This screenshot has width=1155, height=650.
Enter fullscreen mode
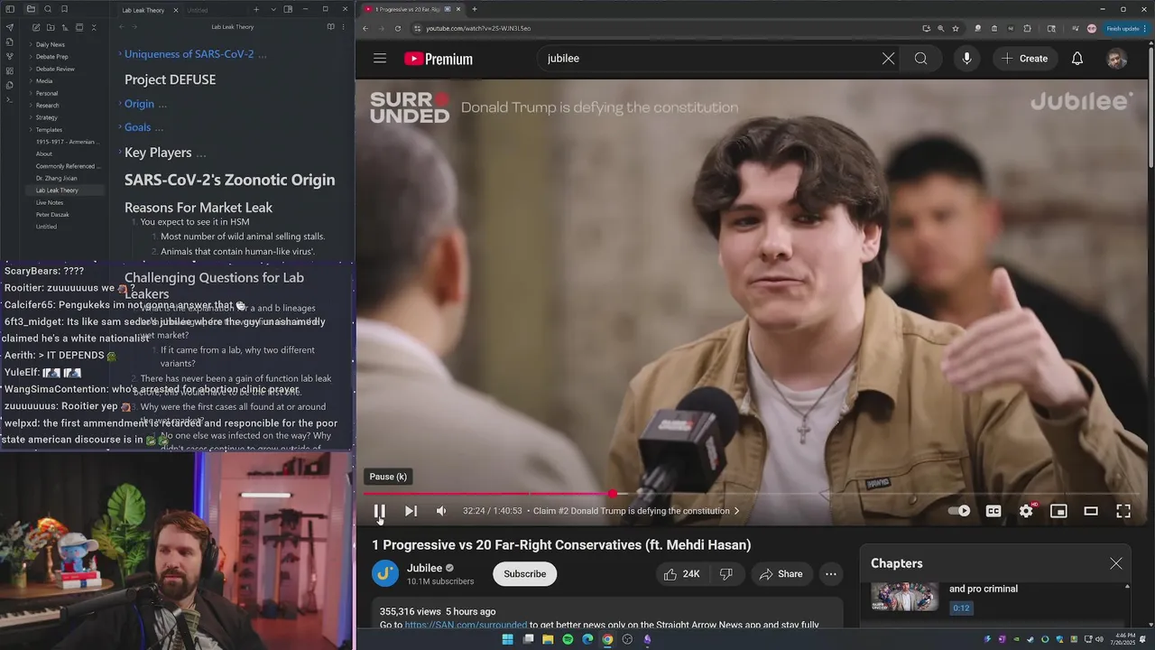tap(1123, 511)
